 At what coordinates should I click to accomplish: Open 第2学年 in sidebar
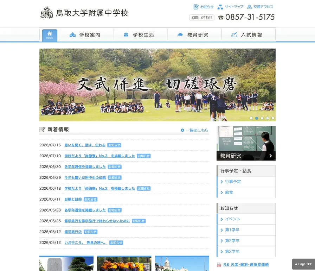pos(246,241)
